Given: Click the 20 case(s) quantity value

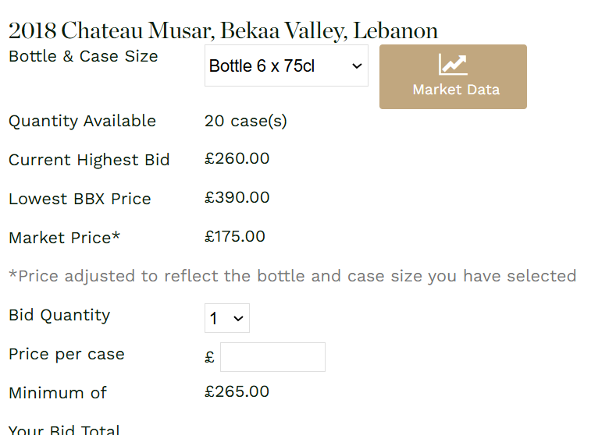Looking at the screenshot, I should tap(245, 121).
